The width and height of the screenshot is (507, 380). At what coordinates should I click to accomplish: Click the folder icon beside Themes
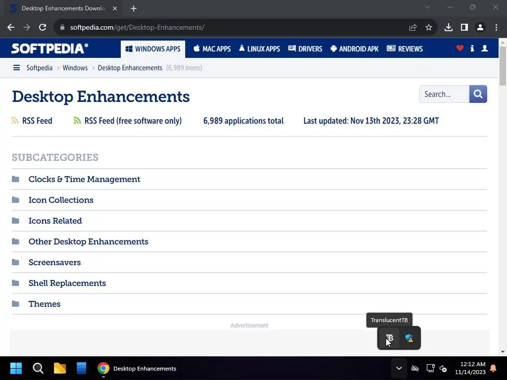click(x=15, y=304)
